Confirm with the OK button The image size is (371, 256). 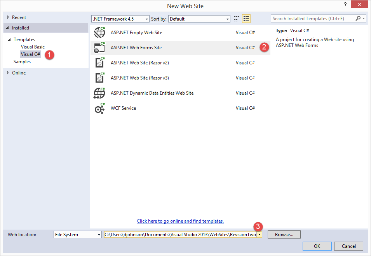coord(317,246)
